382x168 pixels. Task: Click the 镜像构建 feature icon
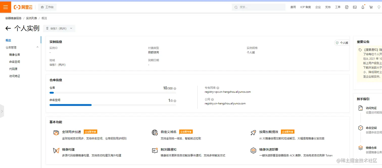pyautogui.click(x=56, y=151)
